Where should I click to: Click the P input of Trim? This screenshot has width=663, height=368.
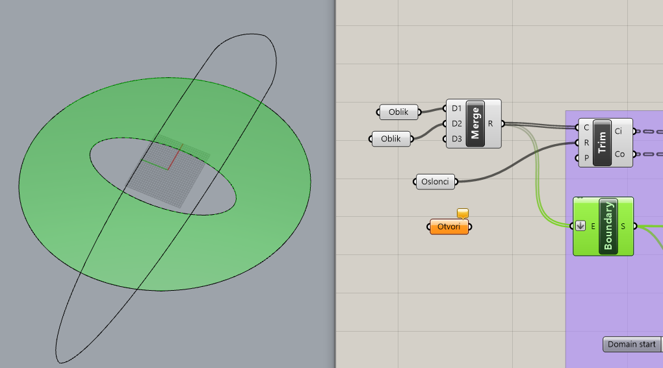pos(586,158)
